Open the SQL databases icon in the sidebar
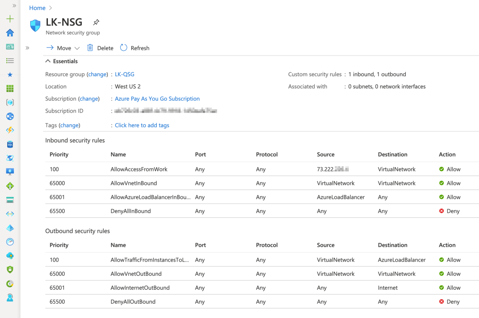 (10, 144)
